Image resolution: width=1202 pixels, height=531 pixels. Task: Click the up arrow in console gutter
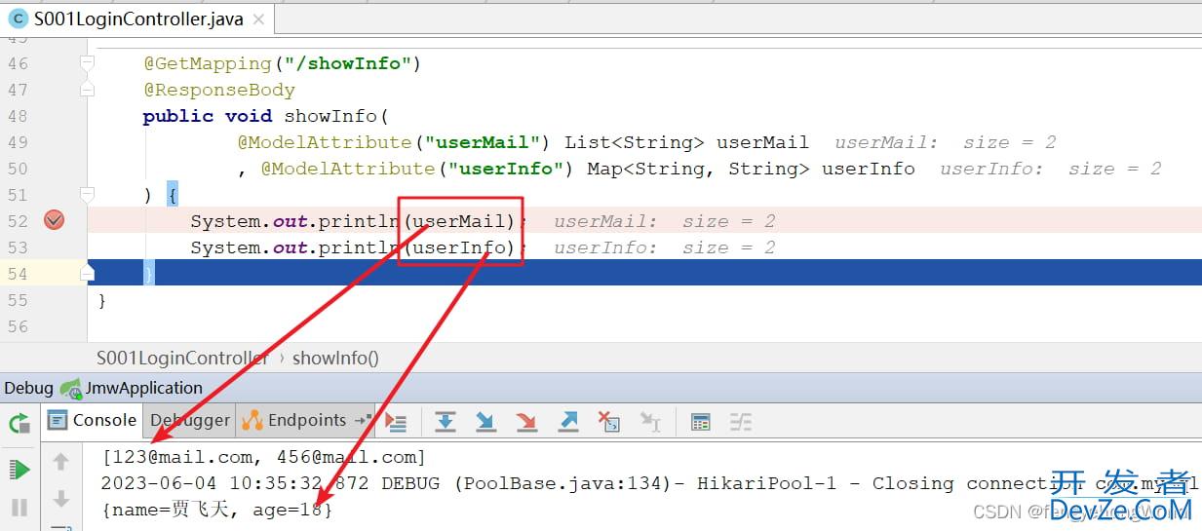coord(60,462)
